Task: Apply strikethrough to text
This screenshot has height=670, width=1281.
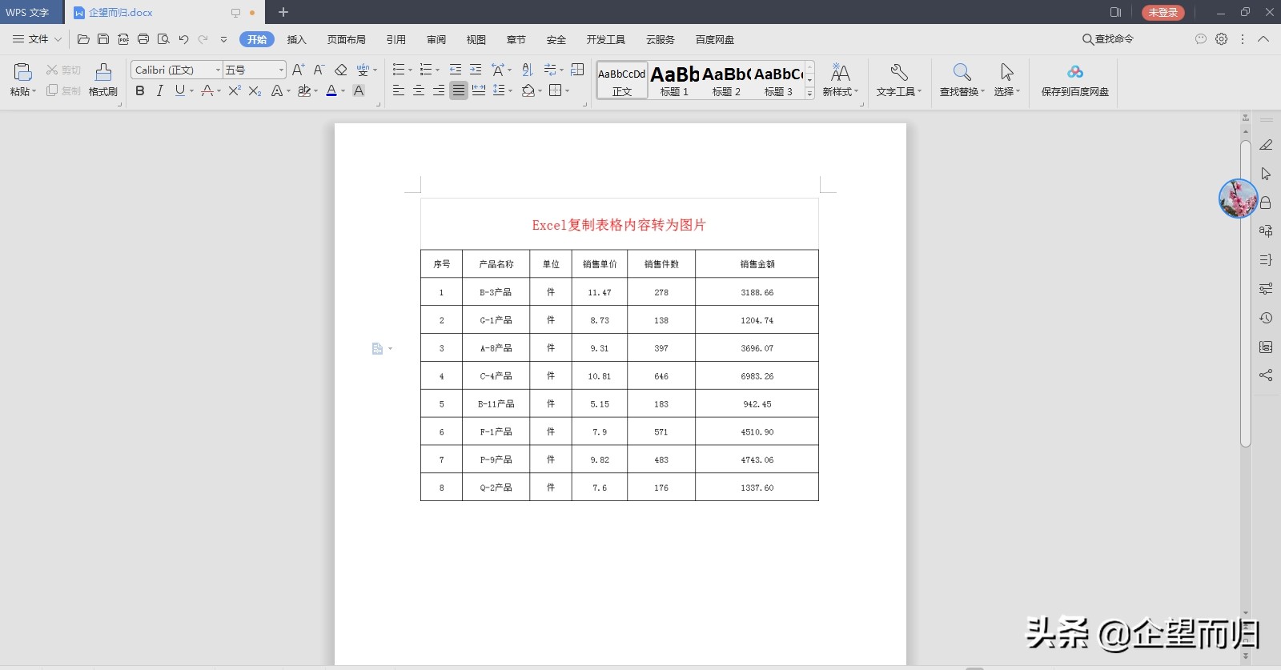Action: [x=207, y=91]
